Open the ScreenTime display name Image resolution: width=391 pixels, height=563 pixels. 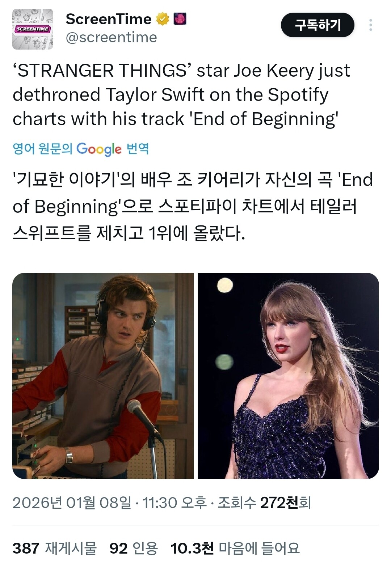coord(109,19)
